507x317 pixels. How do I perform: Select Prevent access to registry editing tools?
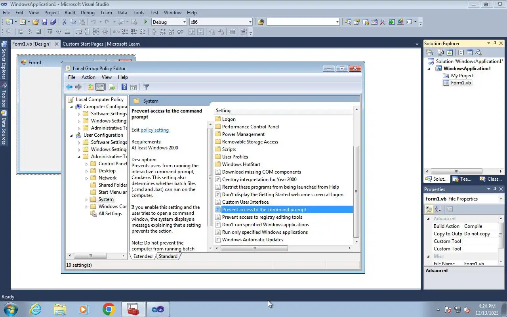[262, 217]
